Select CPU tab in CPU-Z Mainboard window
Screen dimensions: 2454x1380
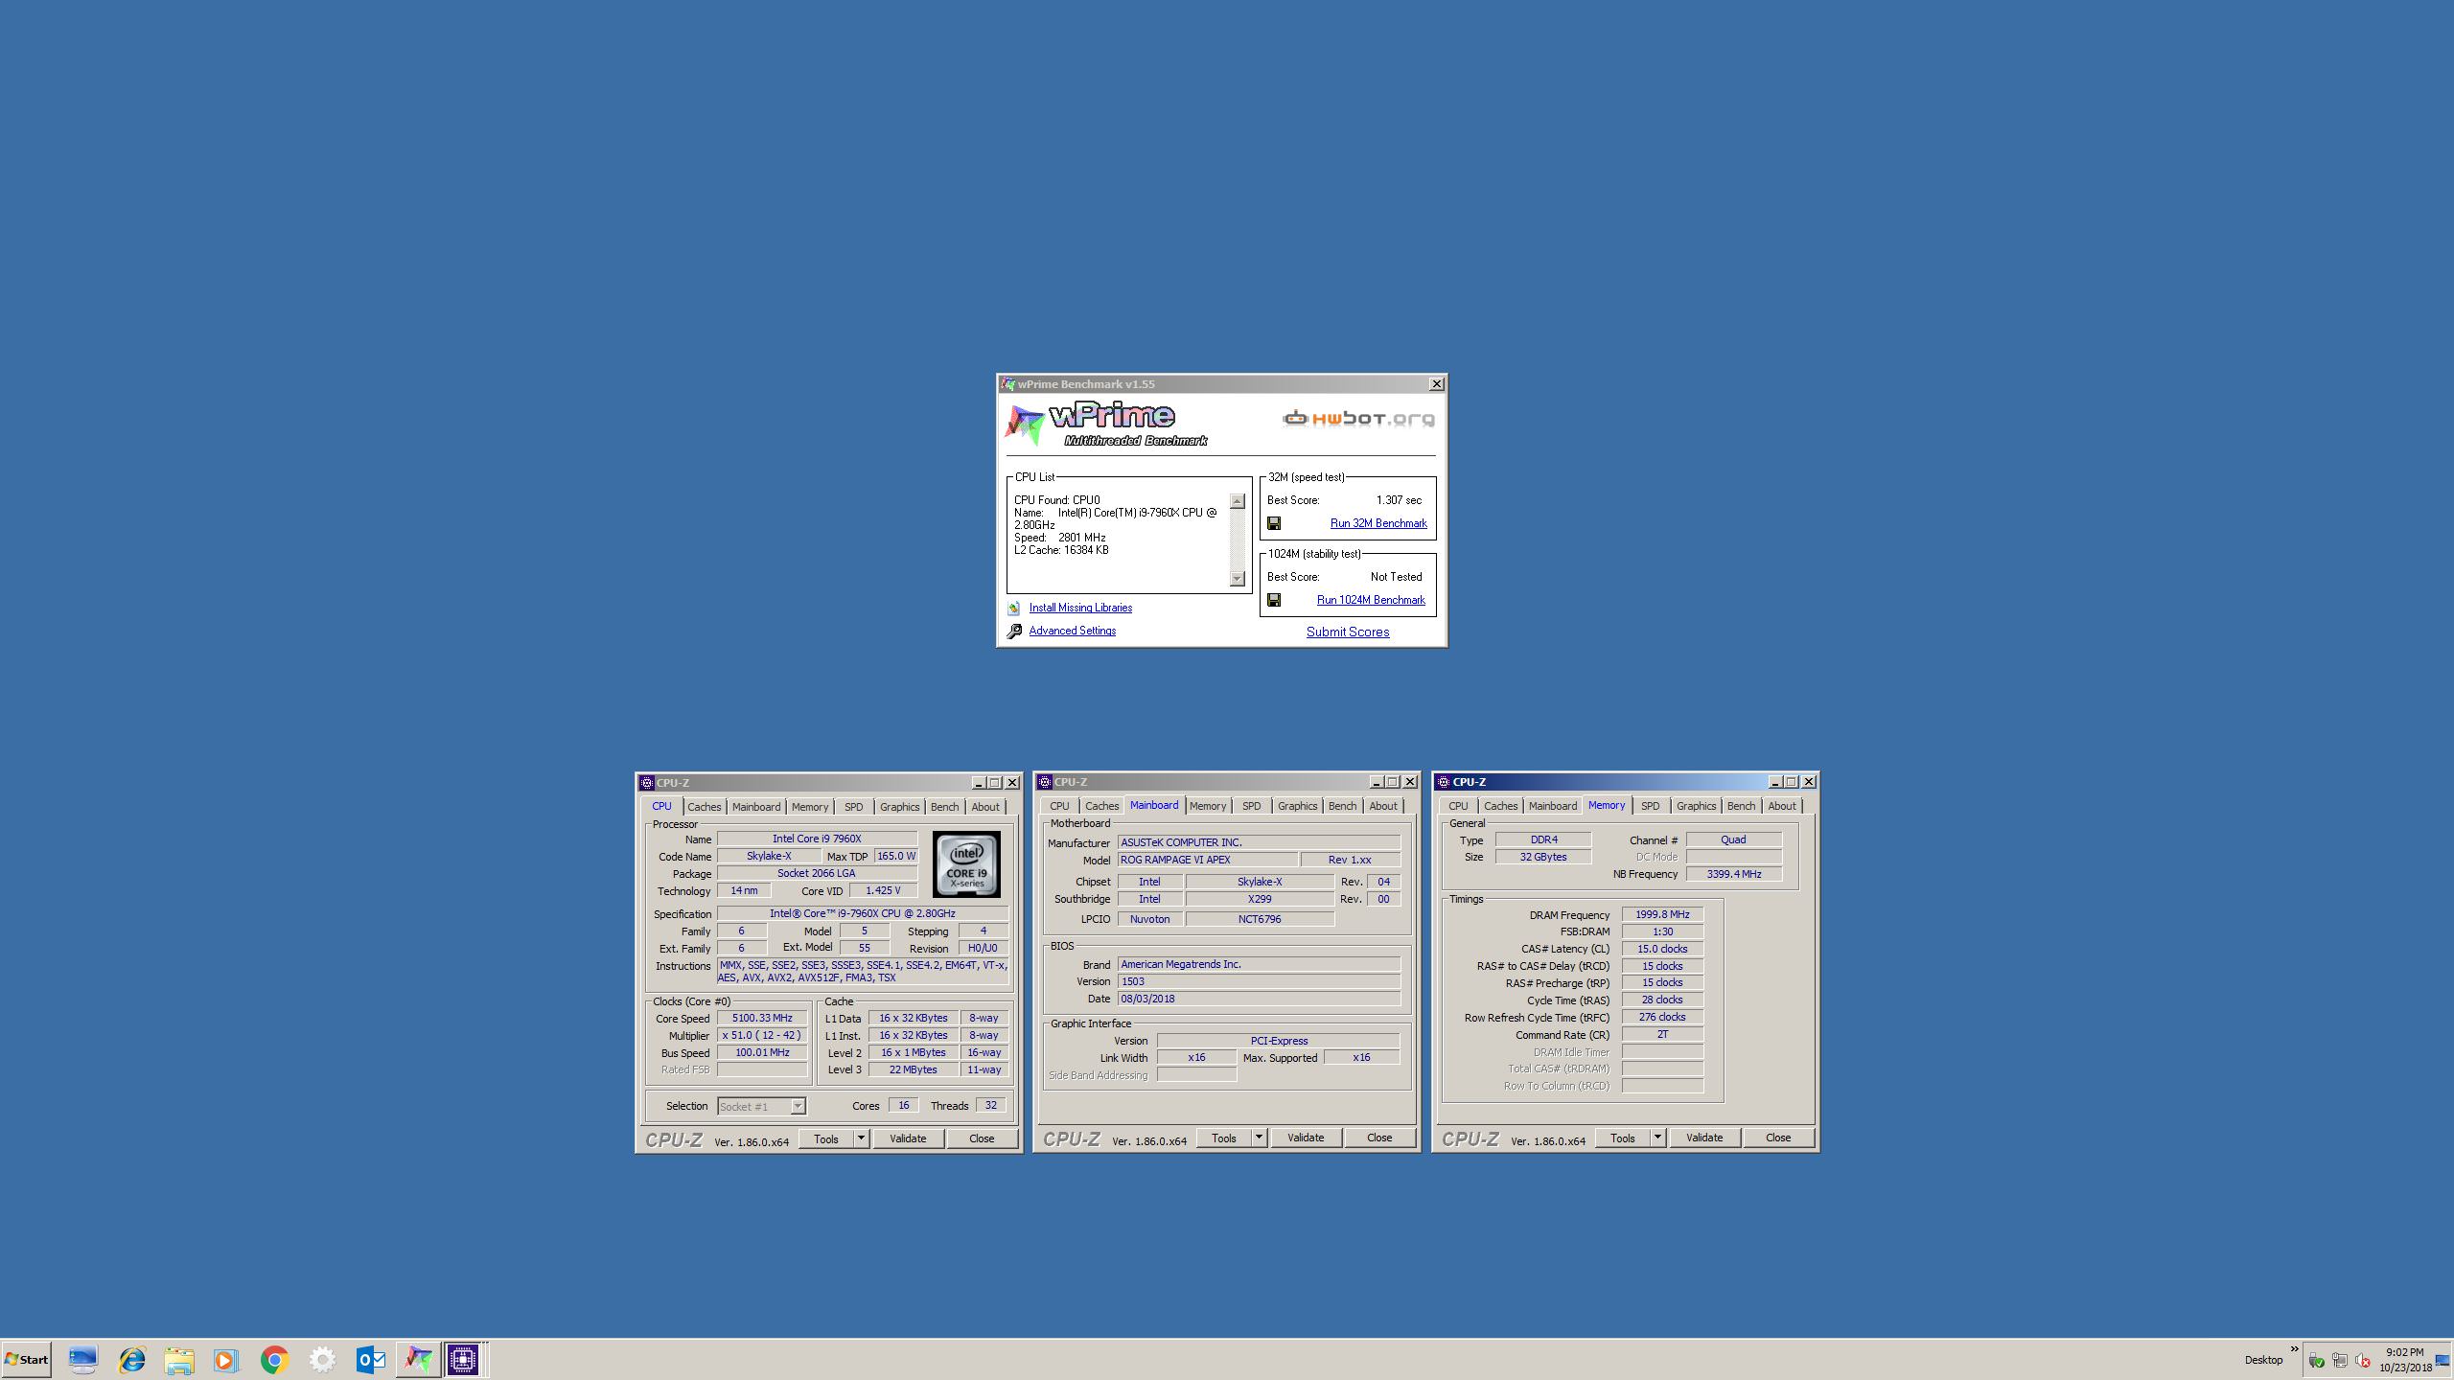(1059, 806)
